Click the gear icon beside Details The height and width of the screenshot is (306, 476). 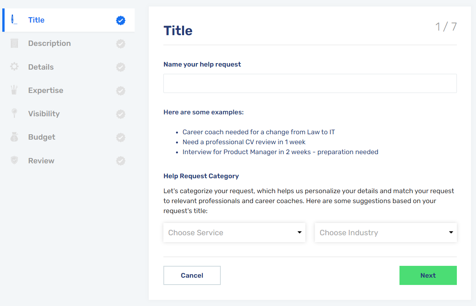coord(14,67)
